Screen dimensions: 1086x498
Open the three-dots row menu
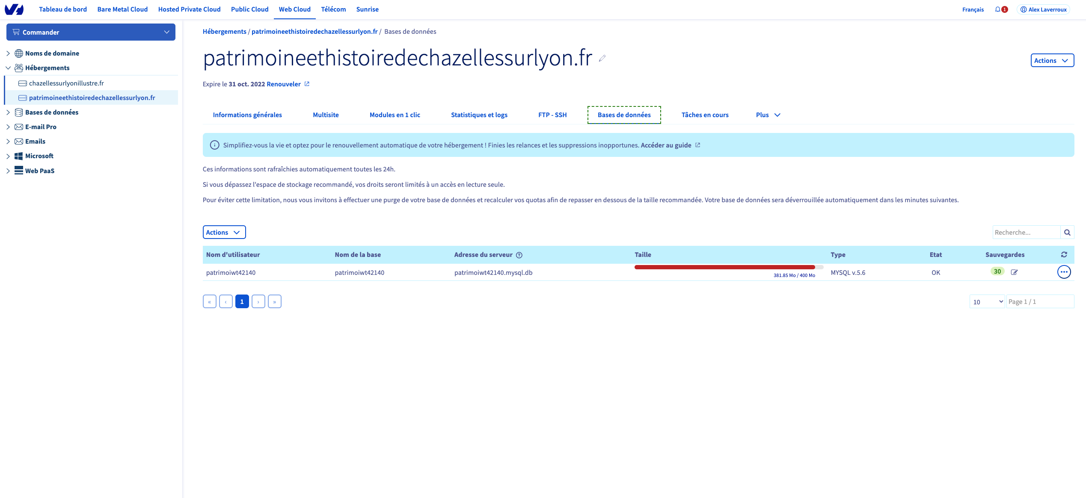tap(1064, 272)
